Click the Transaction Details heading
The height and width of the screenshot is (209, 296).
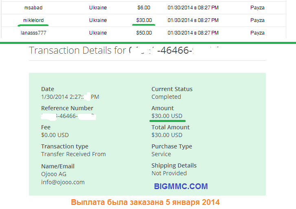coord(77,50)
